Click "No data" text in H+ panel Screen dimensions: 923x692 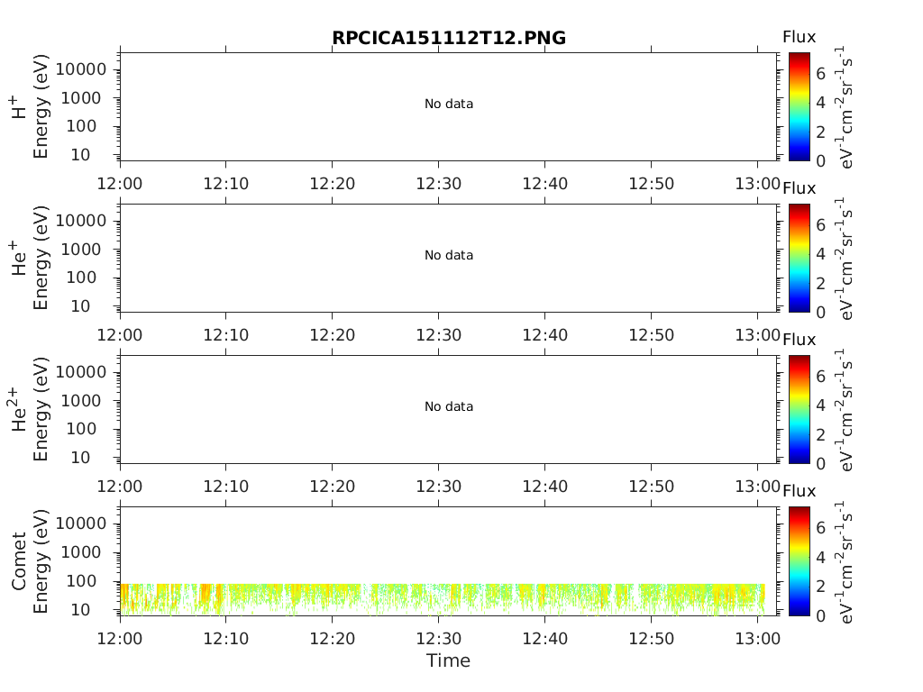(449, 104)
